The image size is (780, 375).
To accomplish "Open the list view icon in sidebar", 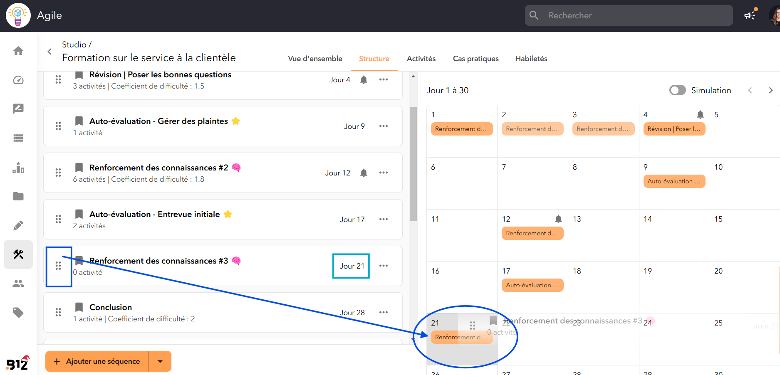I will pos(18,138).
